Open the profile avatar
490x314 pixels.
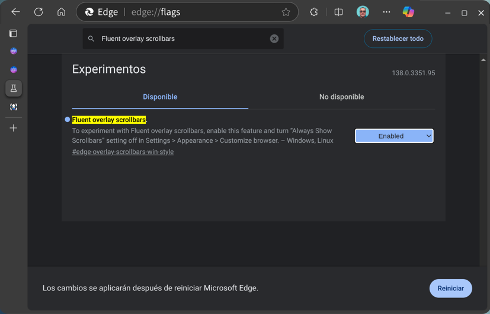[x=363, y=12]
